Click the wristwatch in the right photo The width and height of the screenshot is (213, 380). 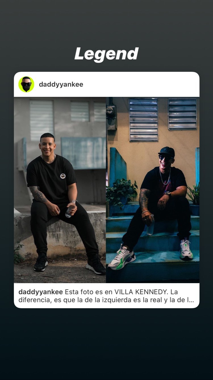click(168, 194)
